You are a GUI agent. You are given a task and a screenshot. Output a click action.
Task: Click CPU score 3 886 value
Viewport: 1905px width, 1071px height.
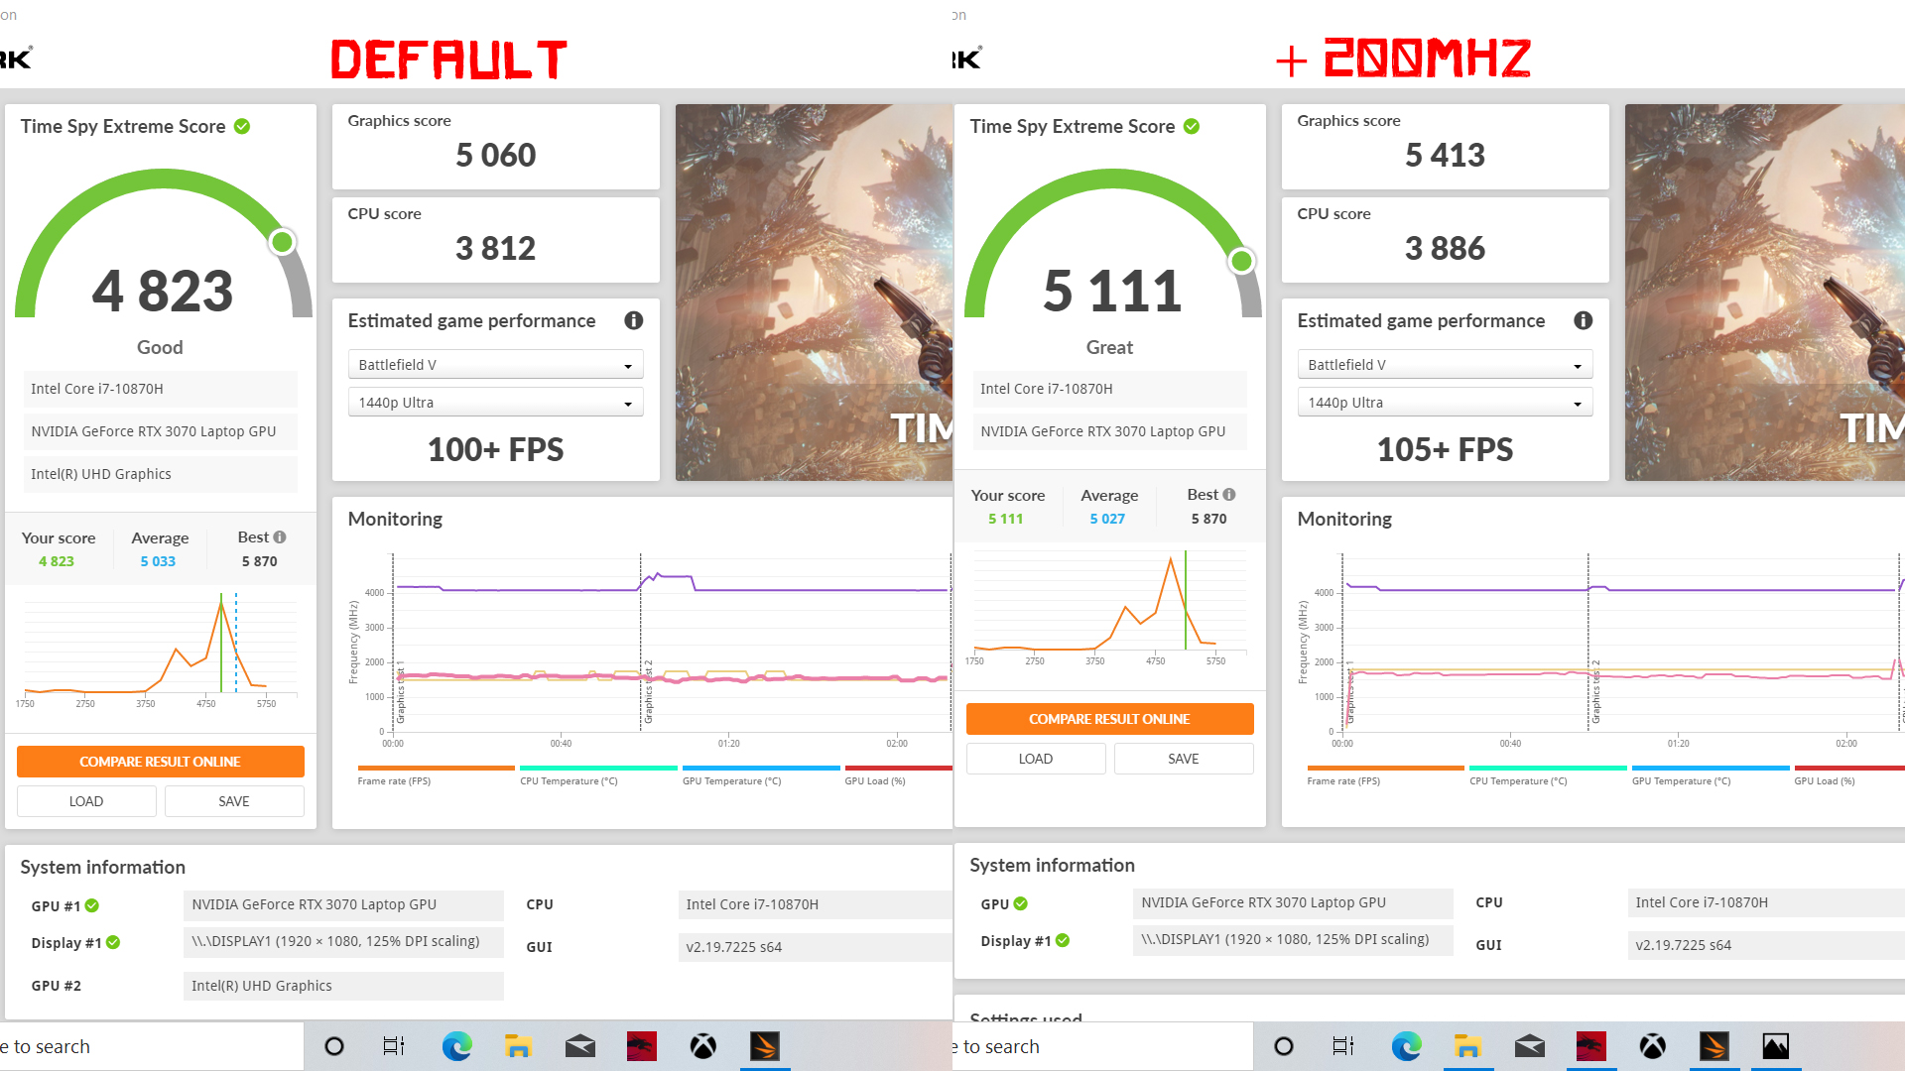pos(1445,248)
